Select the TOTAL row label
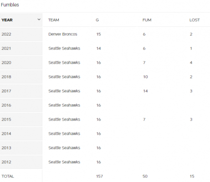 point(8,176)
